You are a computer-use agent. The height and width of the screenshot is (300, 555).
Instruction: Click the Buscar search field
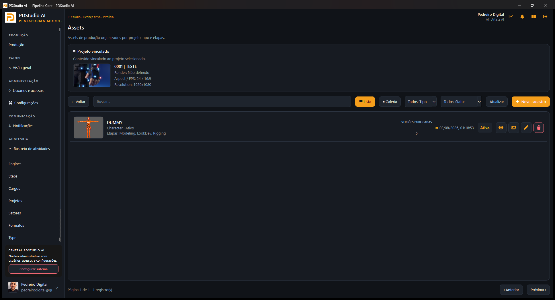click(222, 102)
